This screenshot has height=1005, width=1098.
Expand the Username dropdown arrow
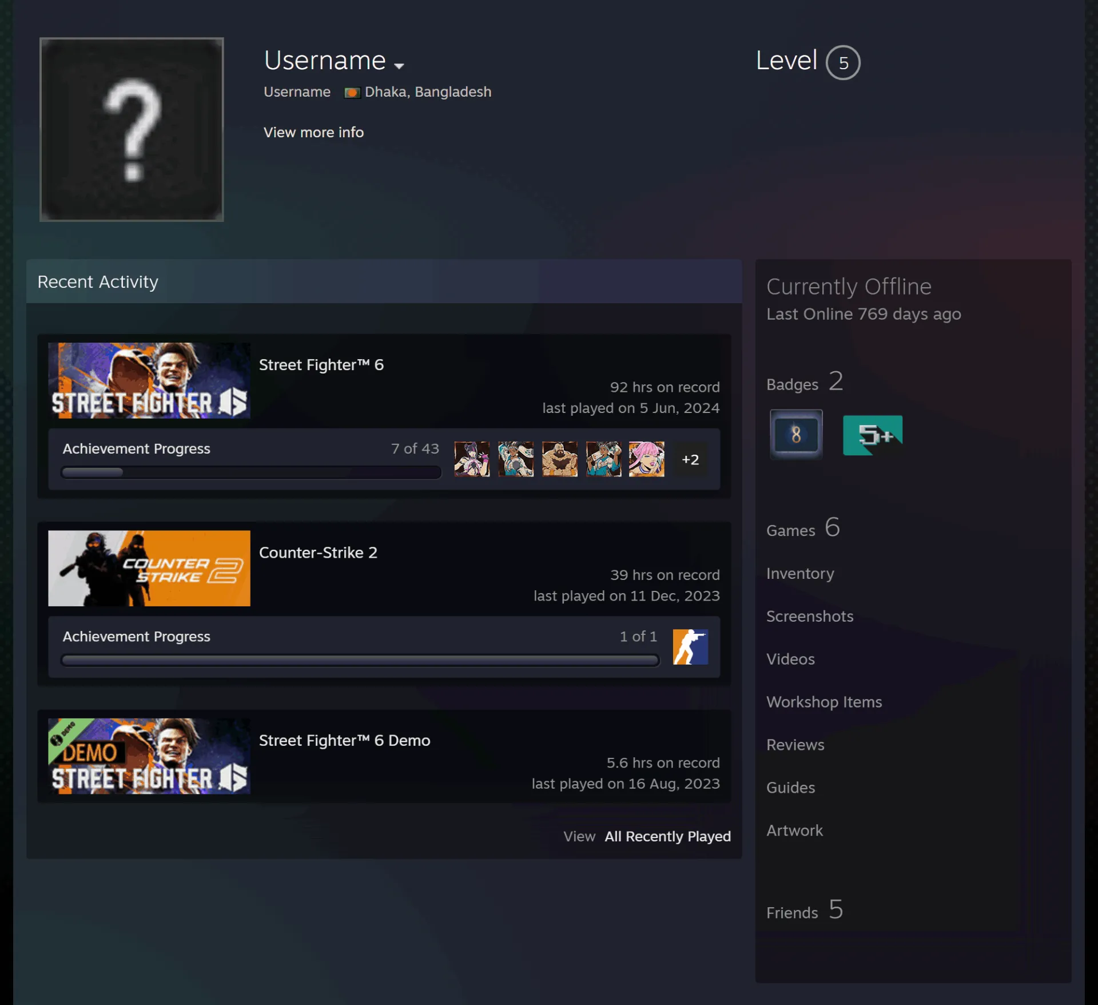point(399,66)
